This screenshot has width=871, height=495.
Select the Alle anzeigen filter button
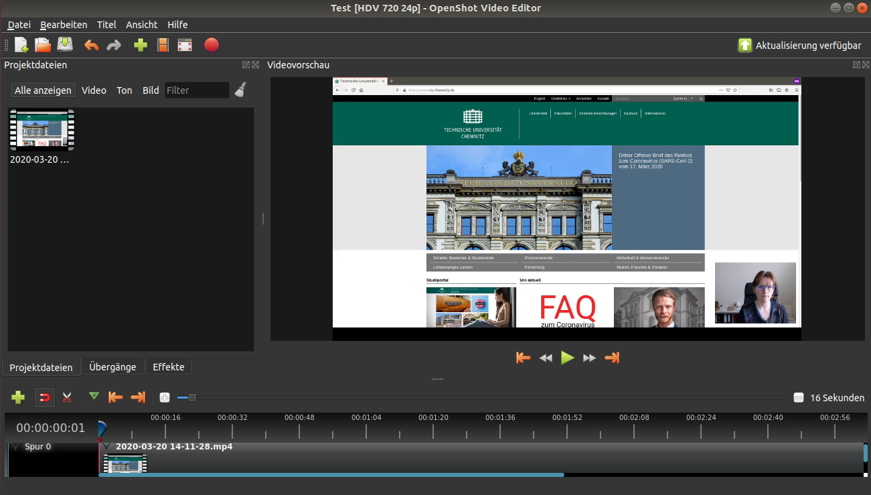pyautogui.click(x=43, y=90)
